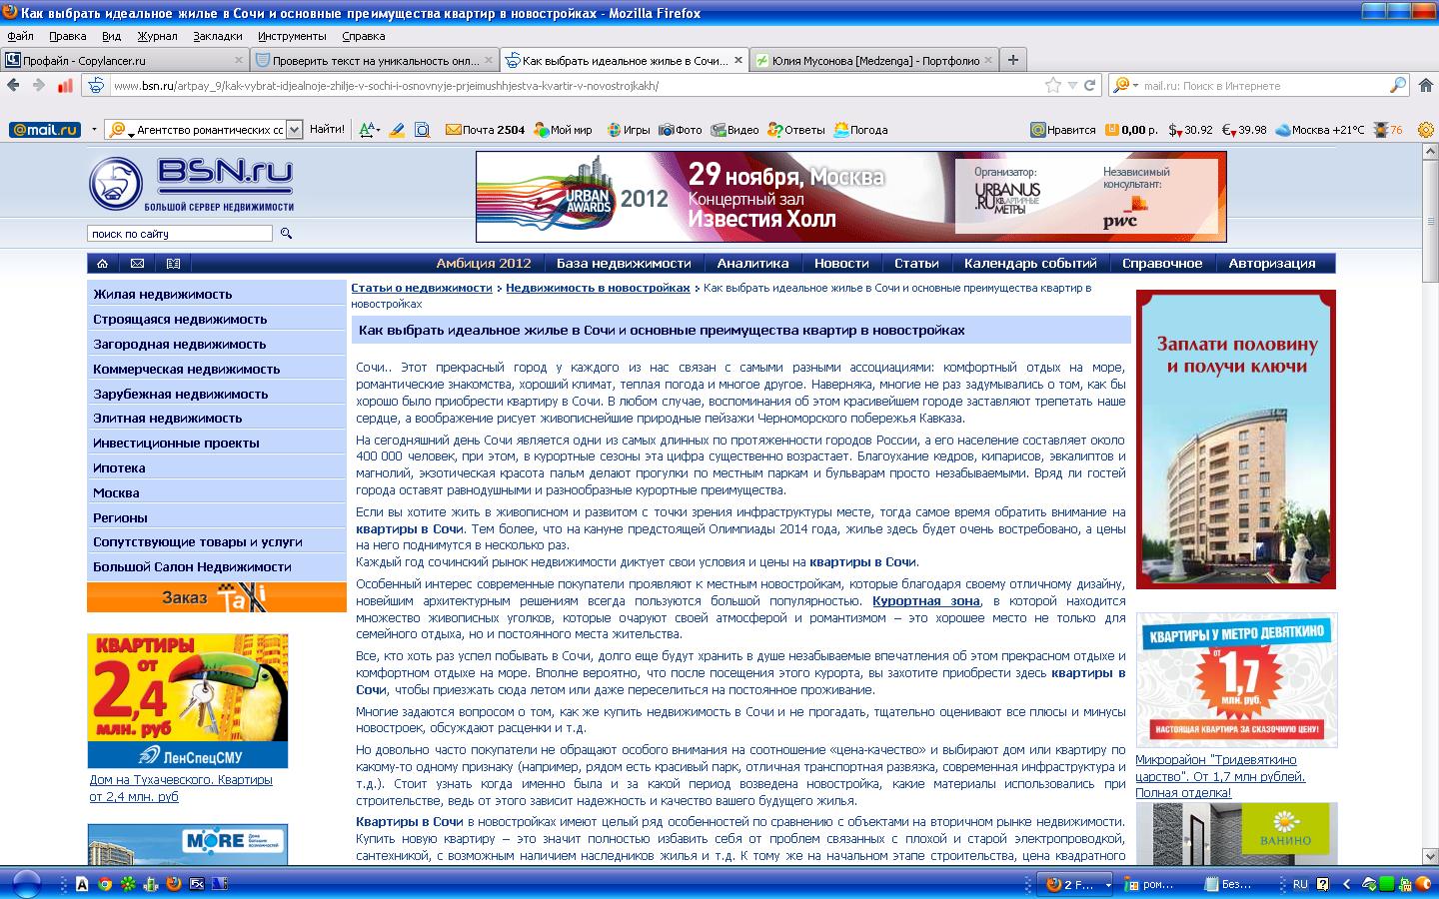Click the RU language indicator in the taskbar
1439x899 pixels.
[x=1300, y=884]
